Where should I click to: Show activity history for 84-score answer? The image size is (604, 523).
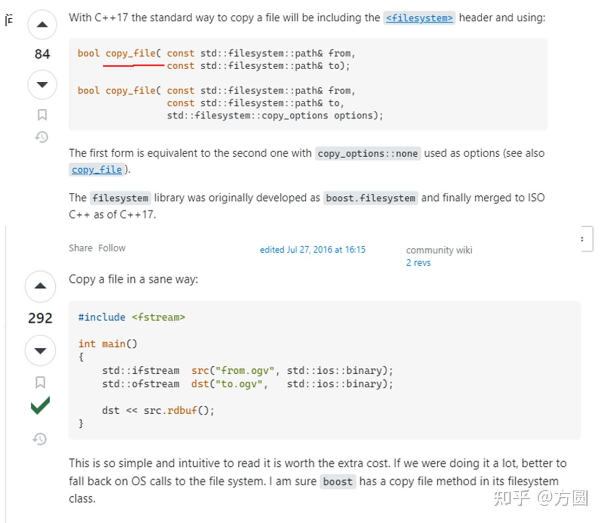tap(42, 137)
